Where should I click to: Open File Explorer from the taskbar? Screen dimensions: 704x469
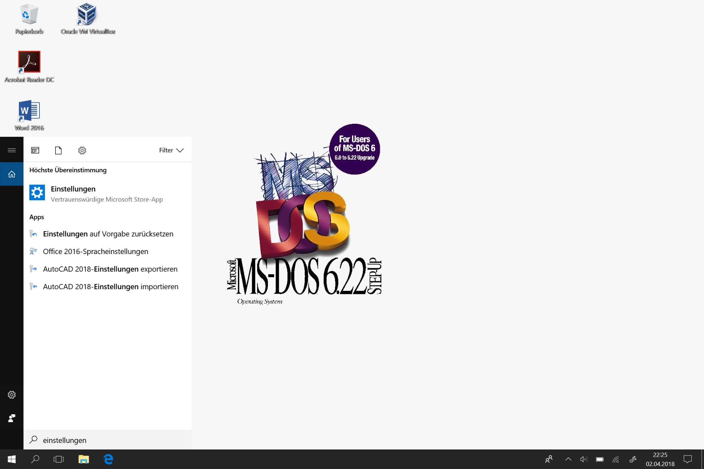[x=84, y=459]
